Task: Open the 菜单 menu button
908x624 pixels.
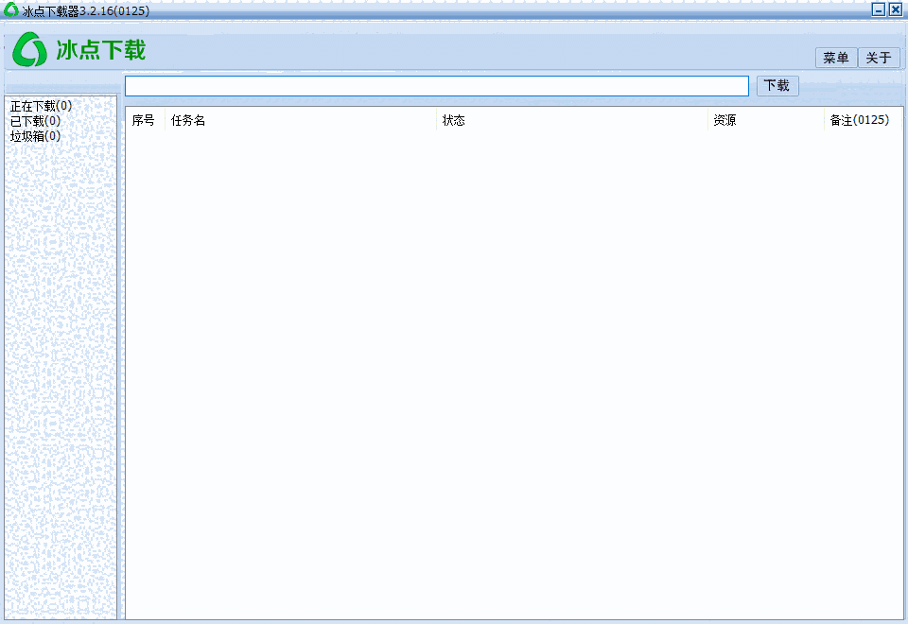Action: click(835, 57)
